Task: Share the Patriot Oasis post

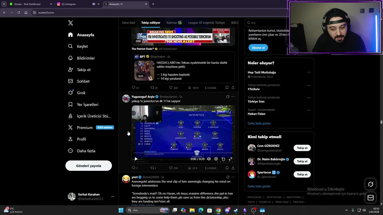Action: (x=233, y=87)
